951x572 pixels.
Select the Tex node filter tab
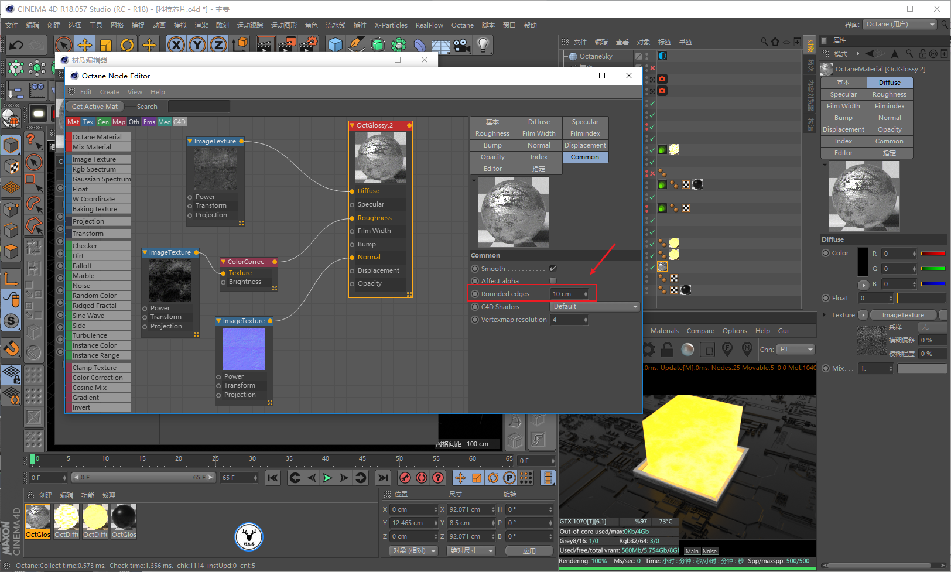click(88, 122)
